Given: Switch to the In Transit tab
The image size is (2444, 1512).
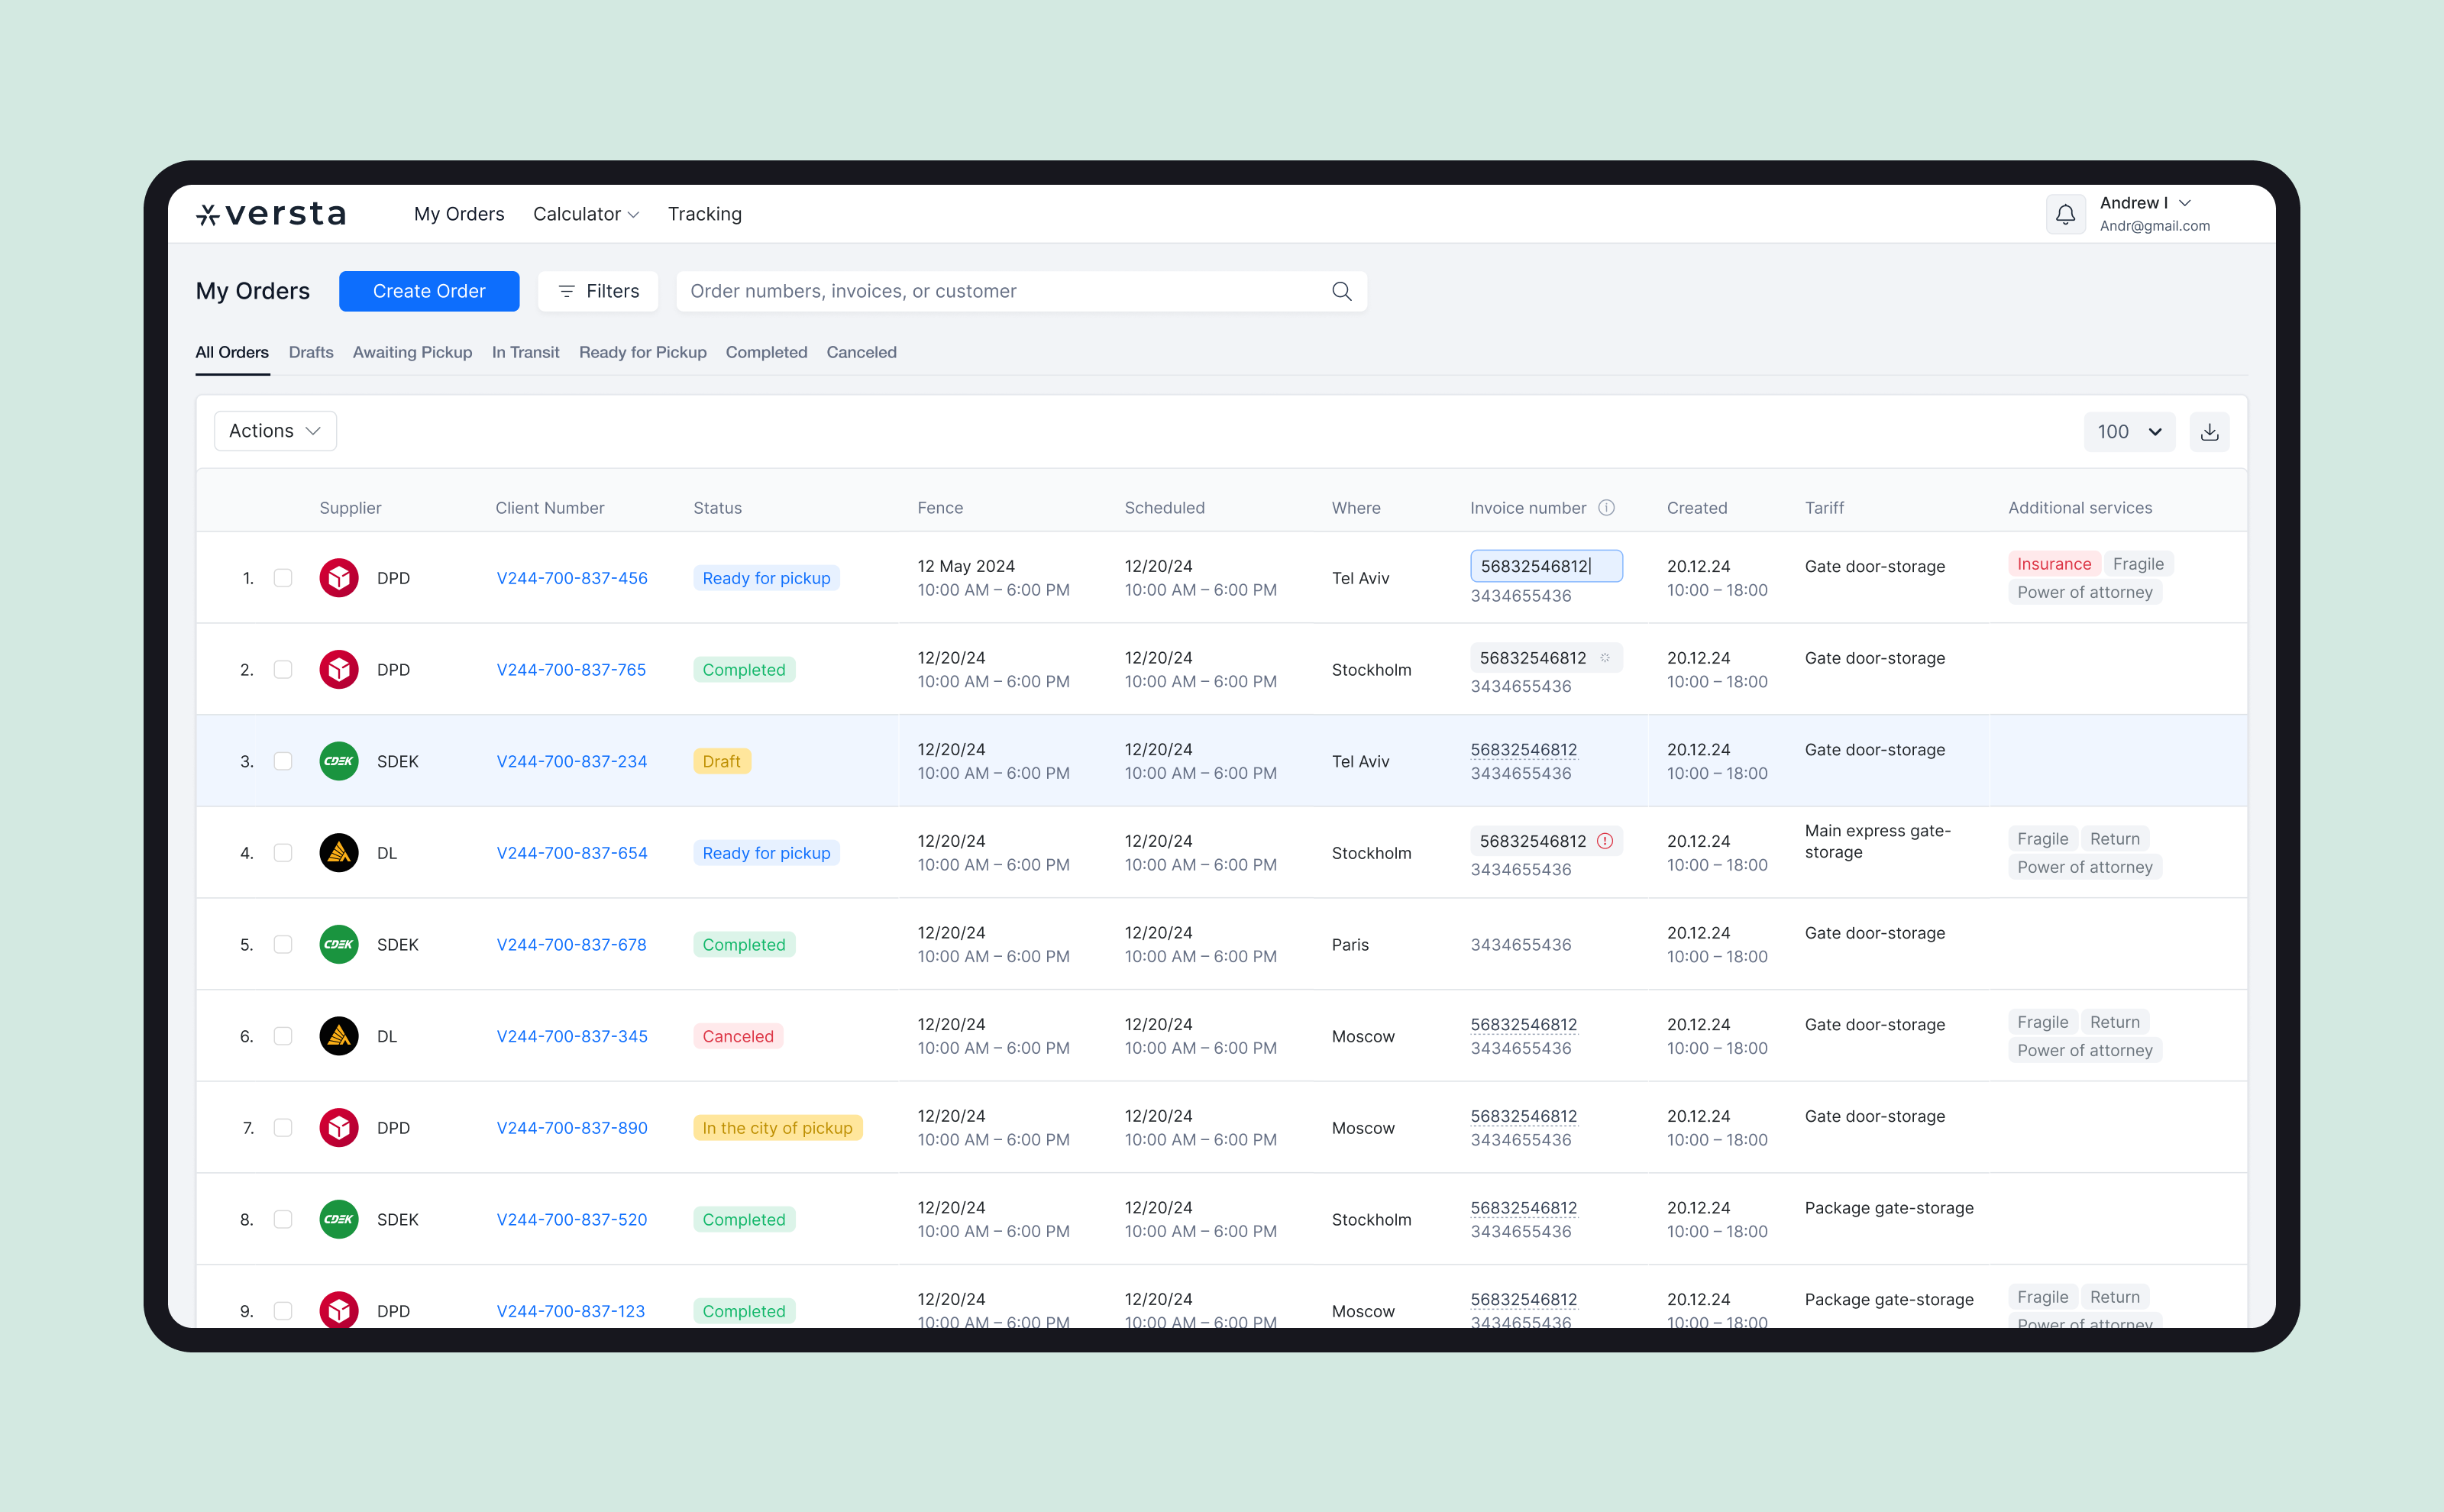Looking at the screenshot, I should (525, 352).
